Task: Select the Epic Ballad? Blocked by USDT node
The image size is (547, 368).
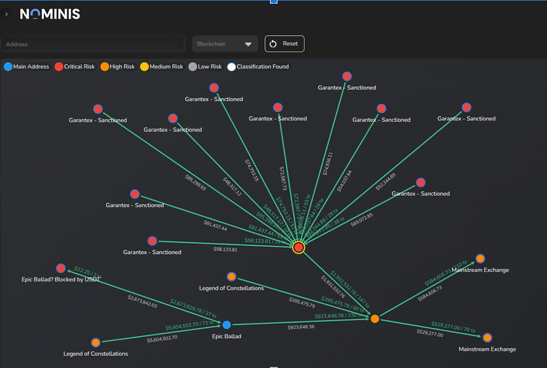Action: click(x=61, y=268)
